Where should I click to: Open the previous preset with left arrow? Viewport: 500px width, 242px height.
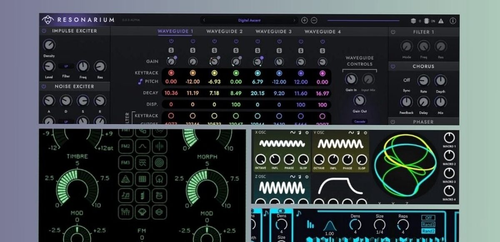pyautogui.click(x=204, y=20)
